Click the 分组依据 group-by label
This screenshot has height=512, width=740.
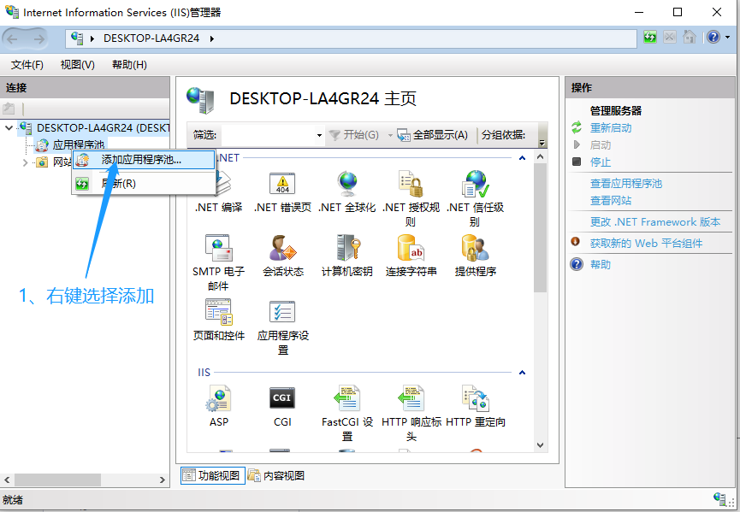pos(503,135)
